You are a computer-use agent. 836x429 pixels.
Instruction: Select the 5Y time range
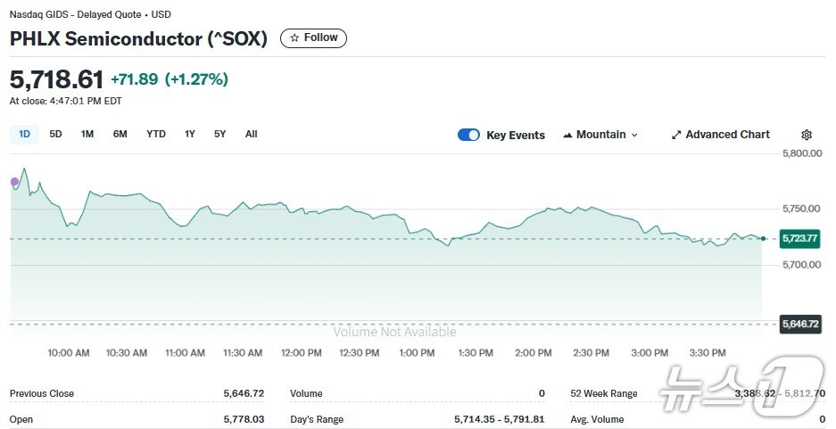(x=219, y=134)
